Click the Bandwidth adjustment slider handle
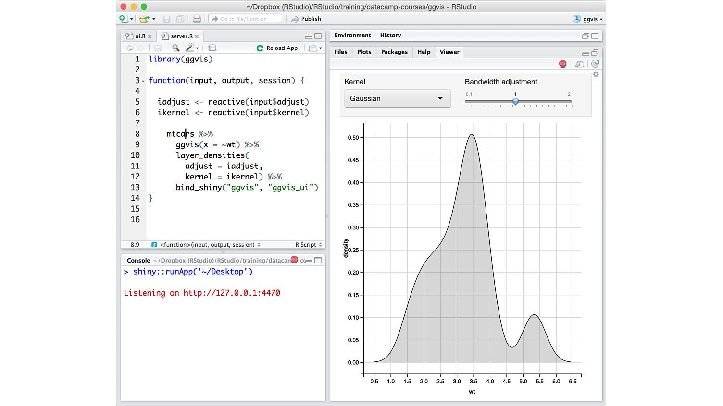Viewport: 723px width, 406px height. 515,102
